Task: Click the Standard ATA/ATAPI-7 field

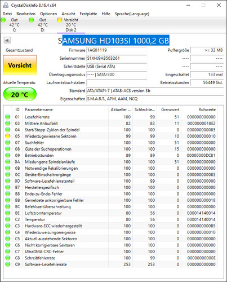Action: (155, 91)
